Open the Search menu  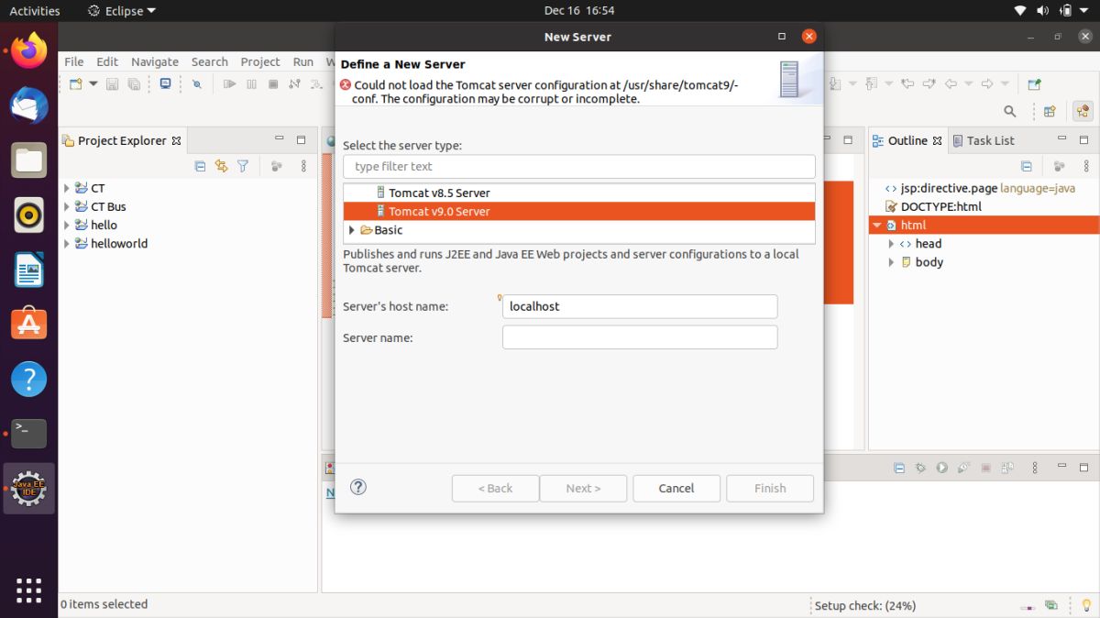tap(209, 61)
